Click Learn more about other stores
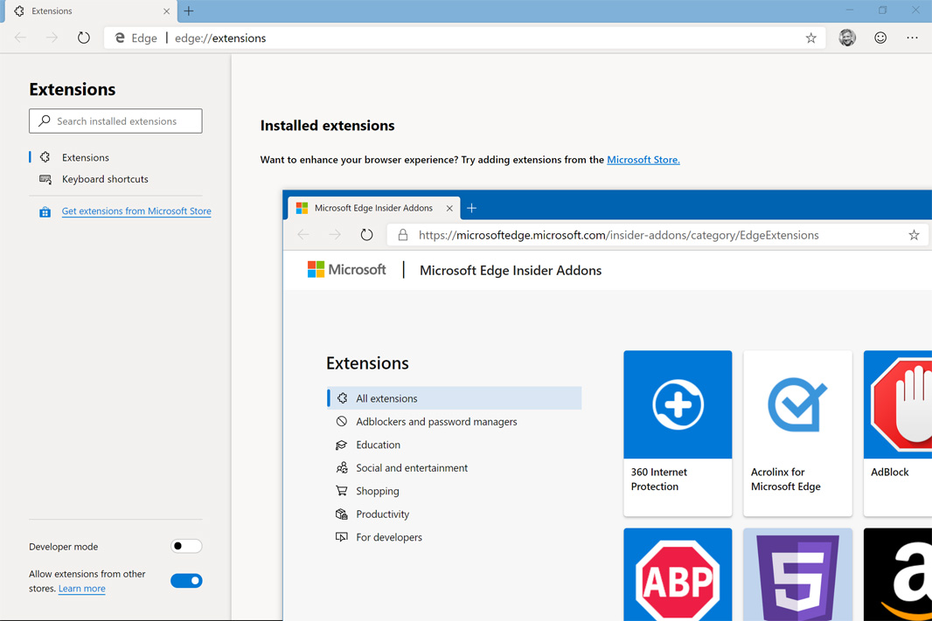Viewport: 932px width, 621px height. pyautogui.click(x=81, y=589)
